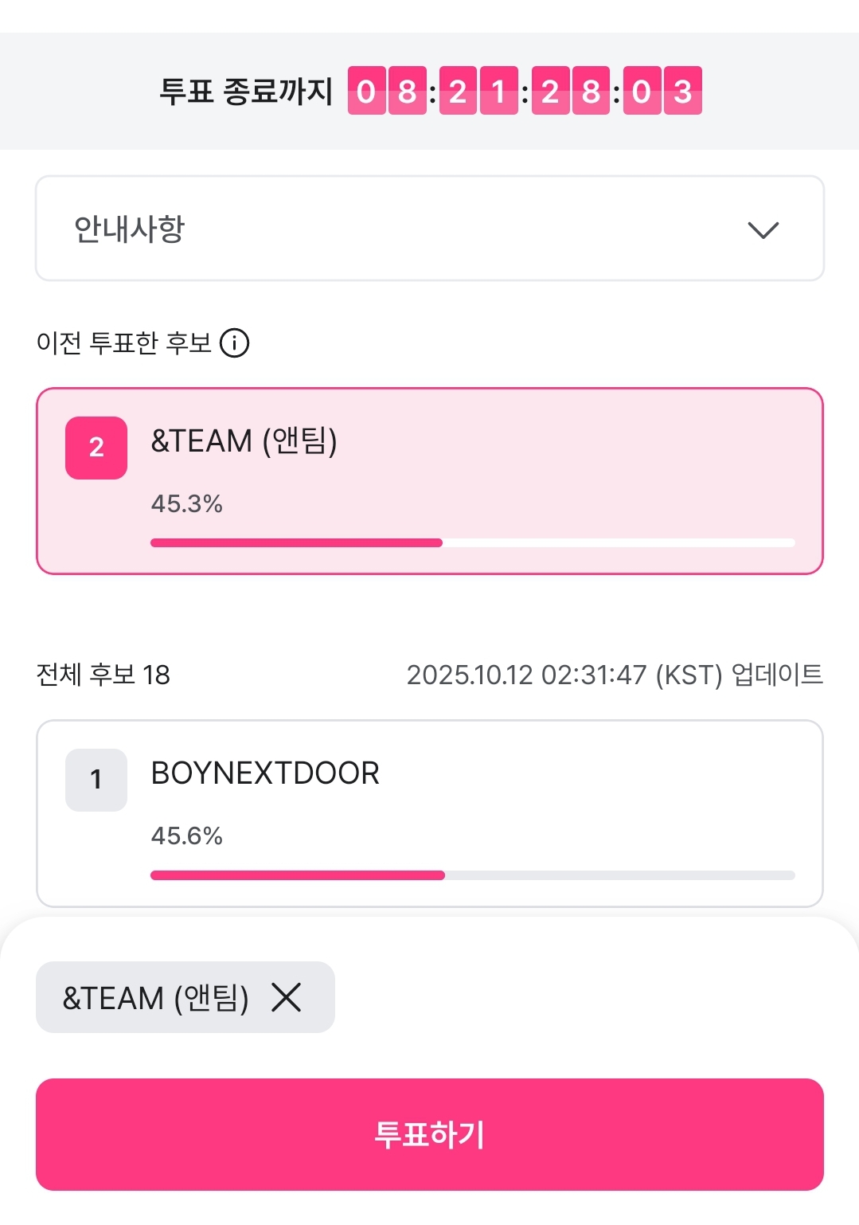Select the BOYNEXTDOOR candidate name
859x1225 pixels.
(x=265, y=773)
